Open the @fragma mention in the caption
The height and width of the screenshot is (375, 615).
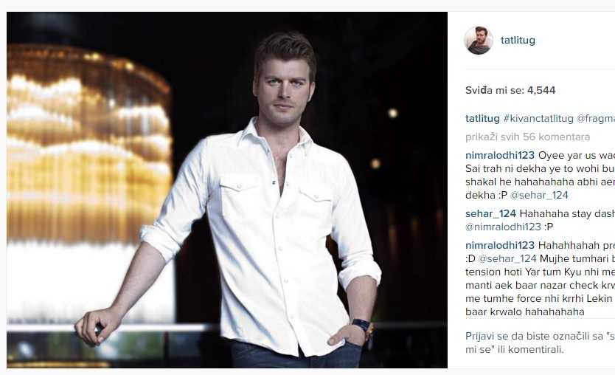[x=595, y=119]
